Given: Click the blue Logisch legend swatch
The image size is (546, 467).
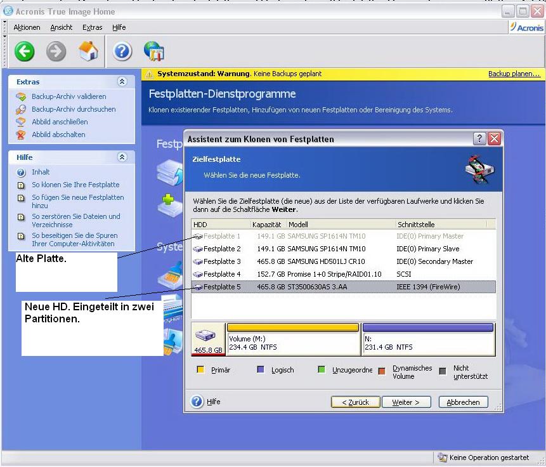Looking at the screenshot, I should point(261,369).
